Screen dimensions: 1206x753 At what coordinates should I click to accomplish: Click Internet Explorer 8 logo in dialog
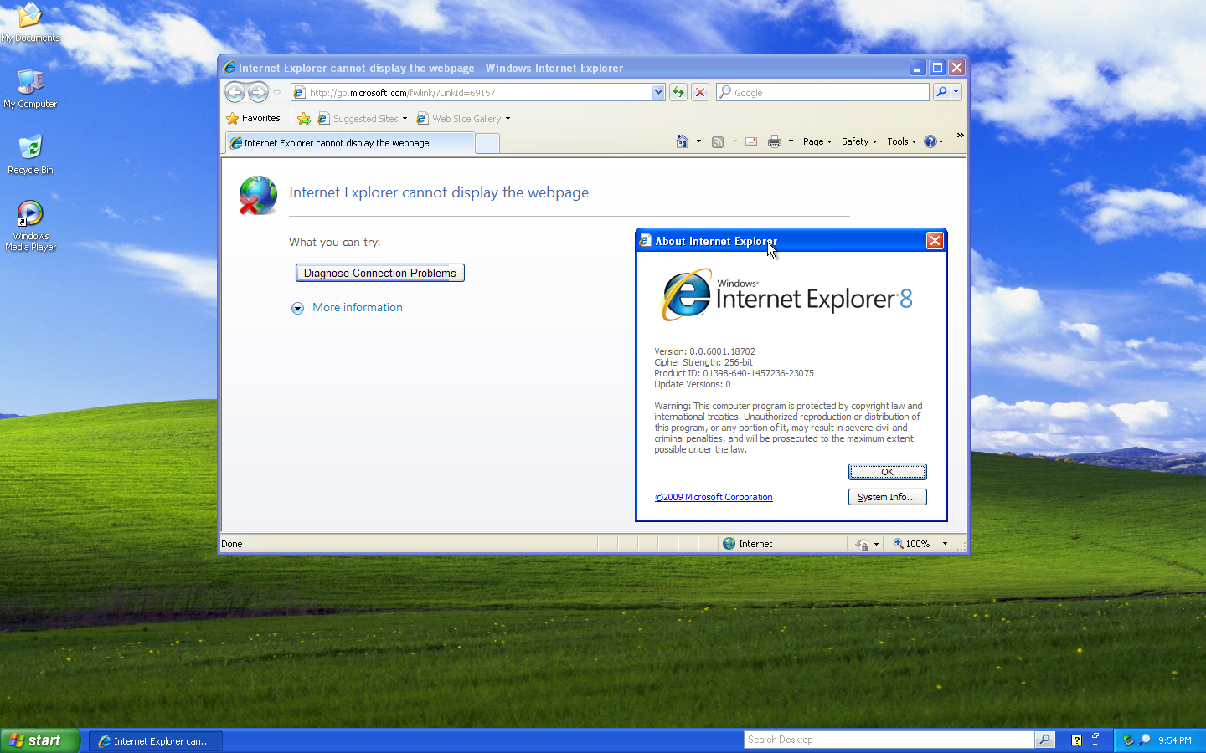(x=786, y=295)
